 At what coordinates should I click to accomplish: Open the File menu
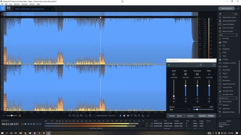(x=2, y=4)
